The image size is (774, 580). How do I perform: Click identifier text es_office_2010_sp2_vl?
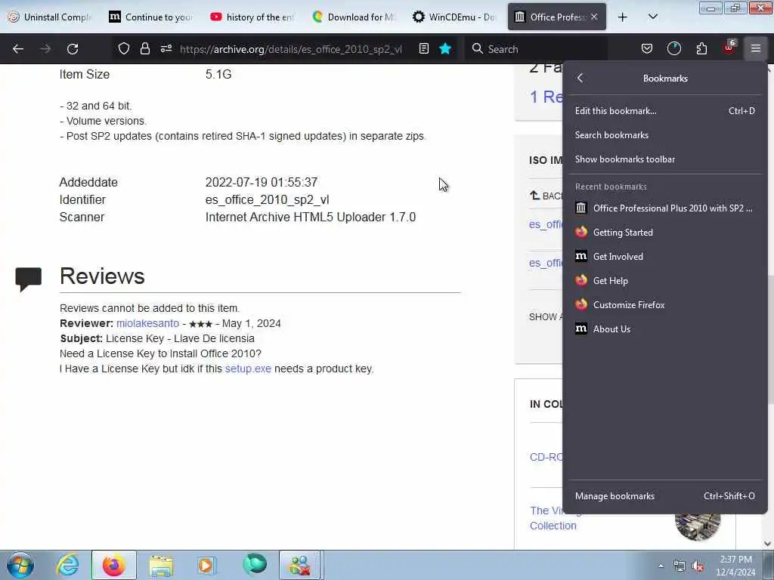pos(267,199)
